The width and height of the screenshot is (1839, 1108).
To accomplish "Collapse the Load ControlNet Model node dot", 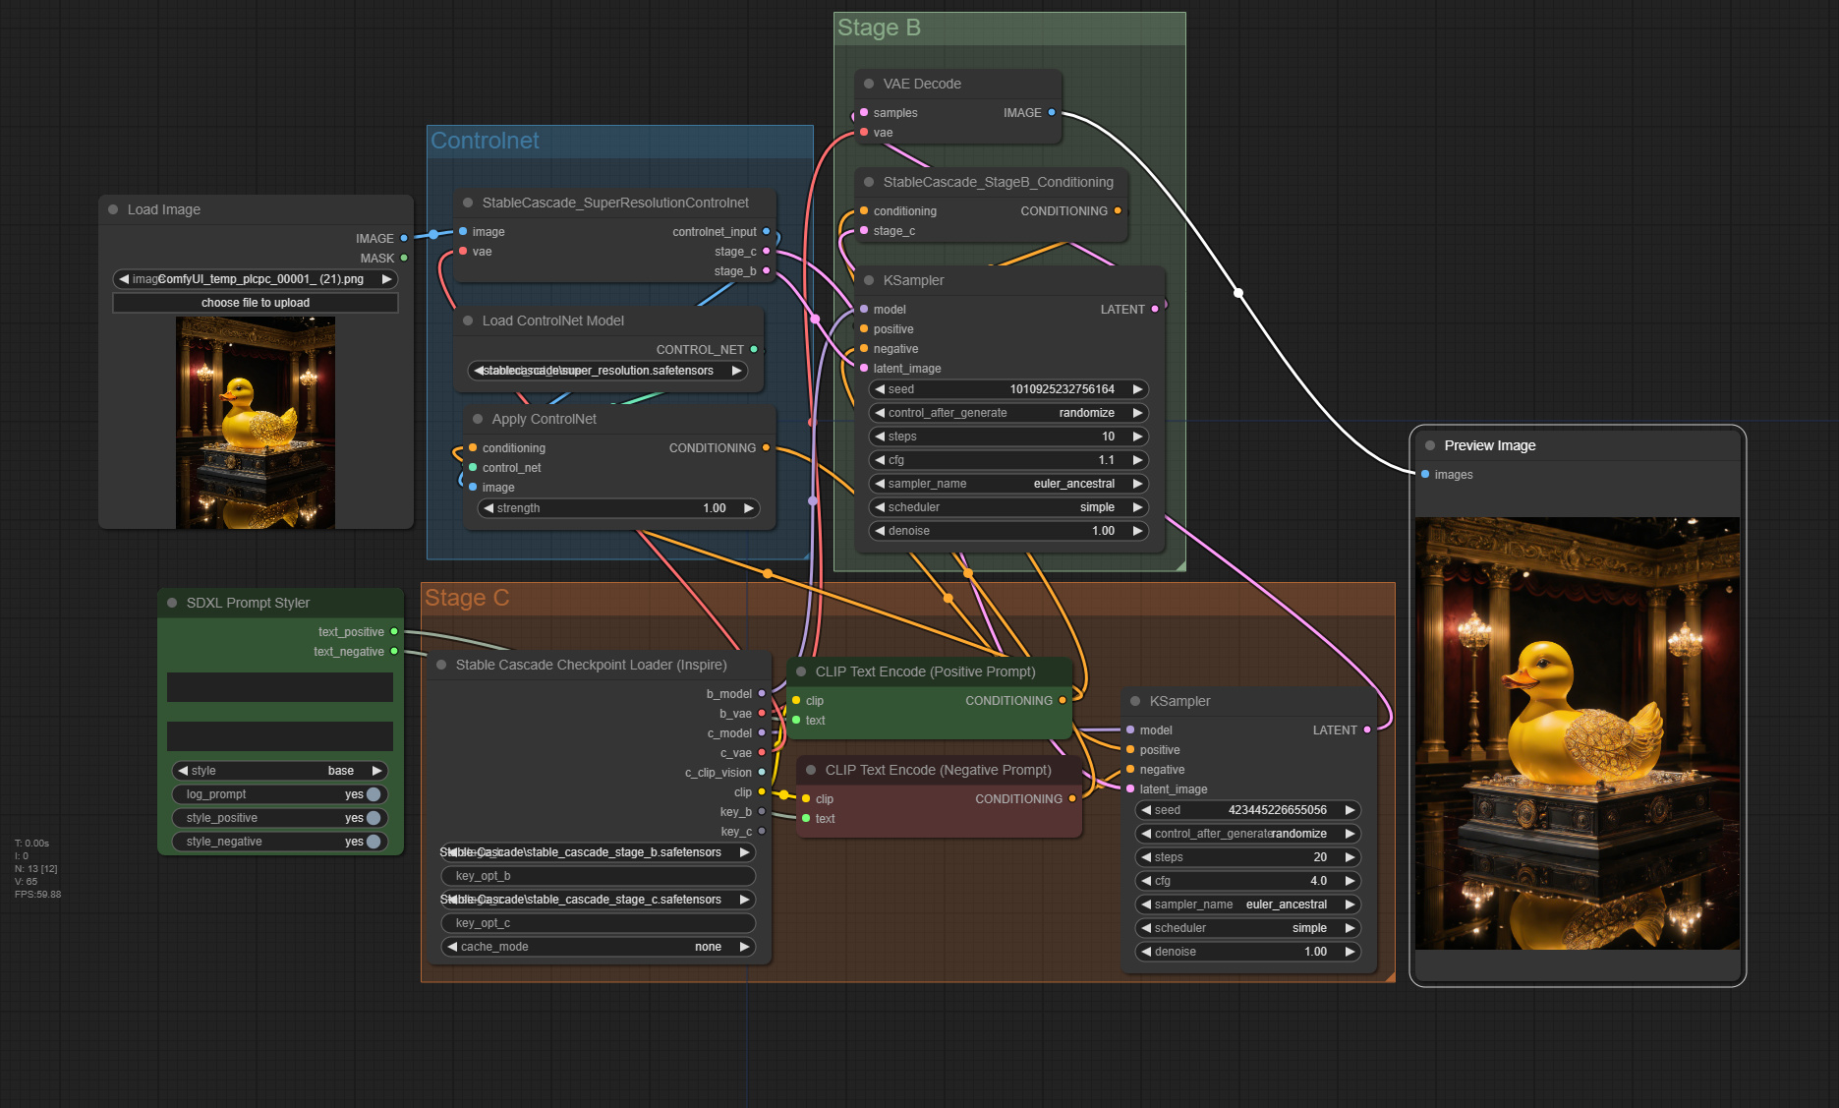I will [x=468, y=321].
